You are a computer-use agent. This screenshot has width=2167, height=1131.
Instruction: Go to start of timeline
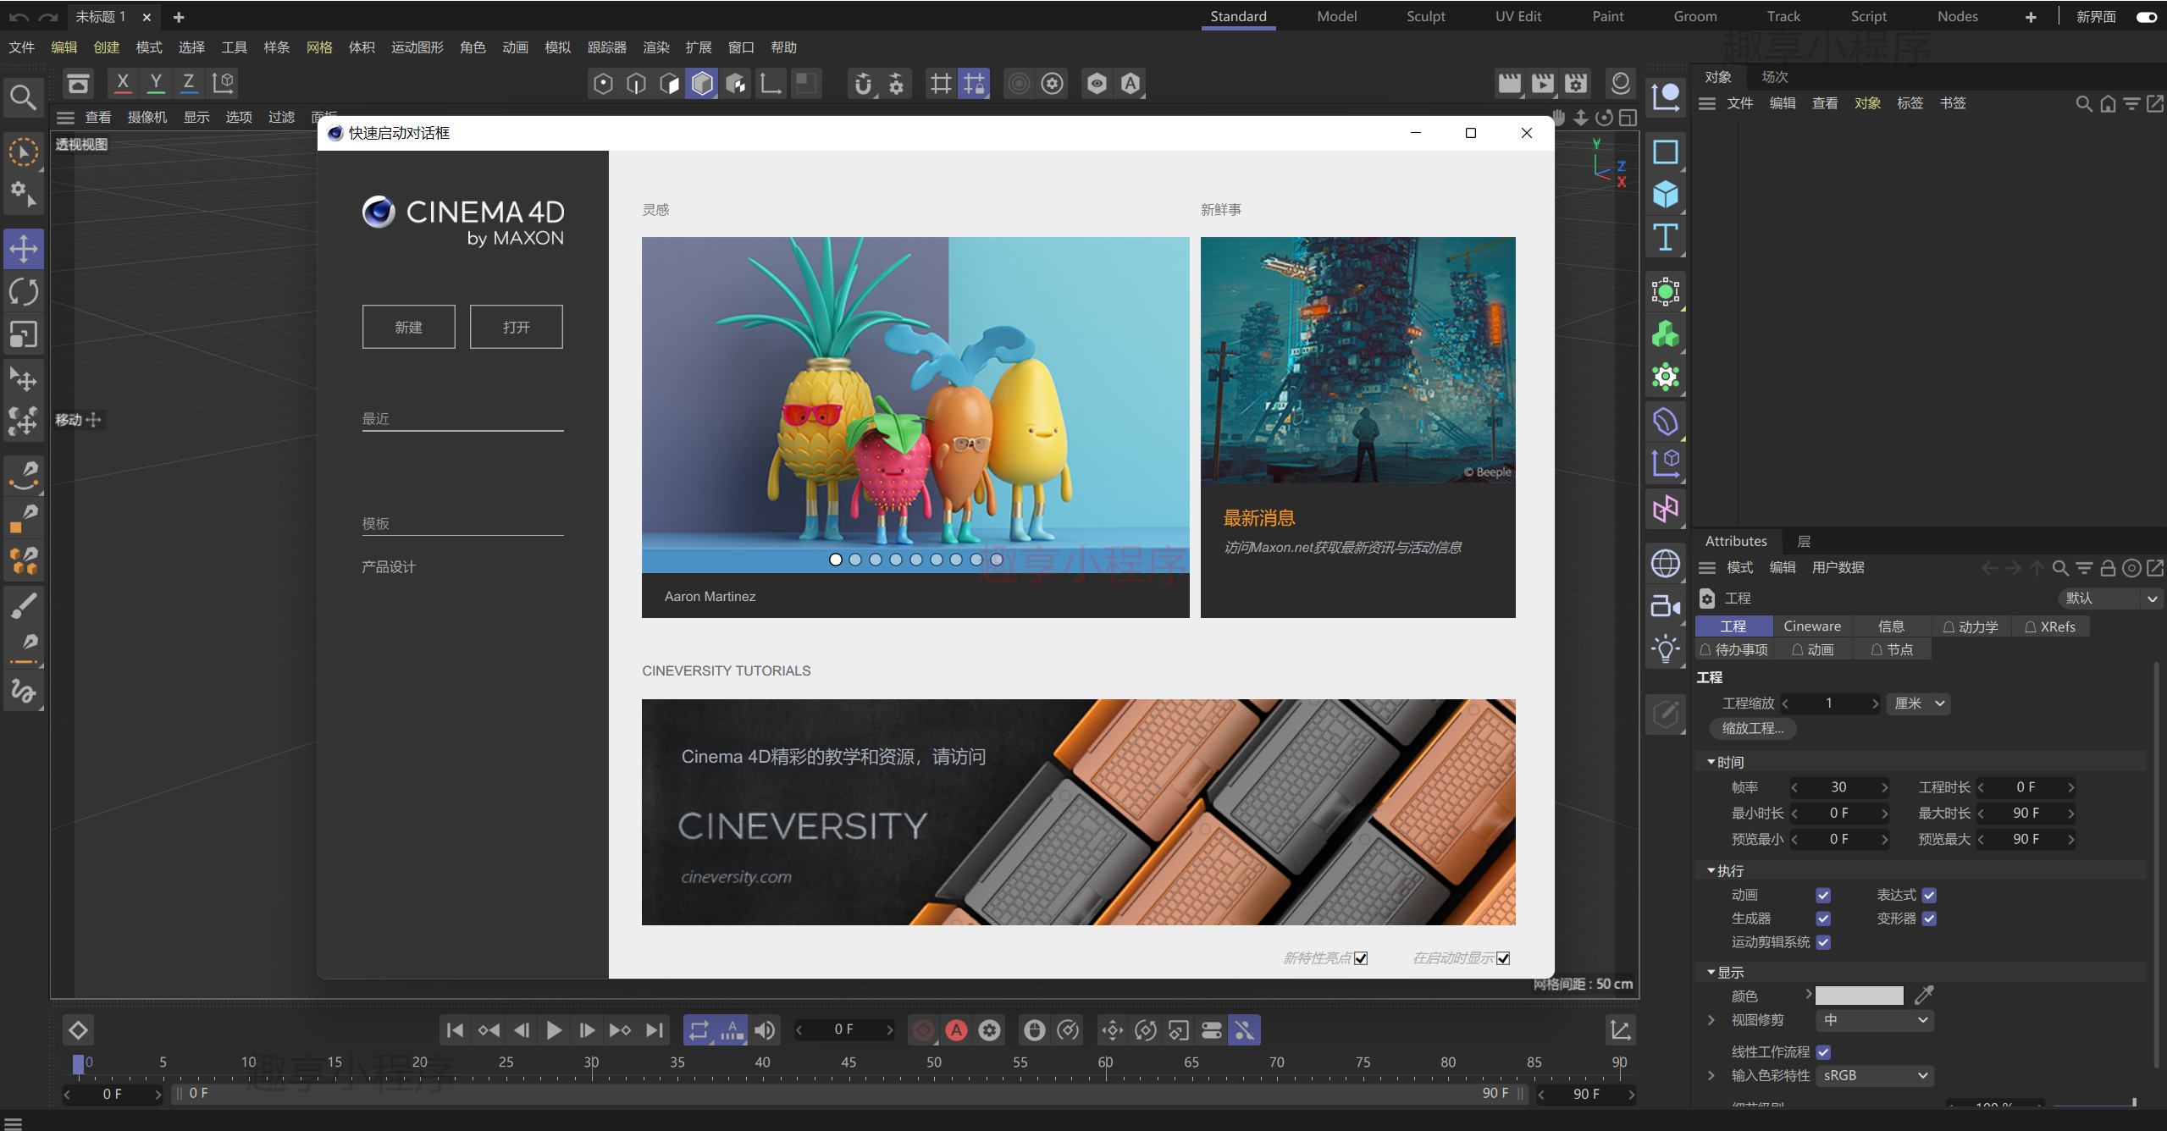click(x=455, y=1030)
